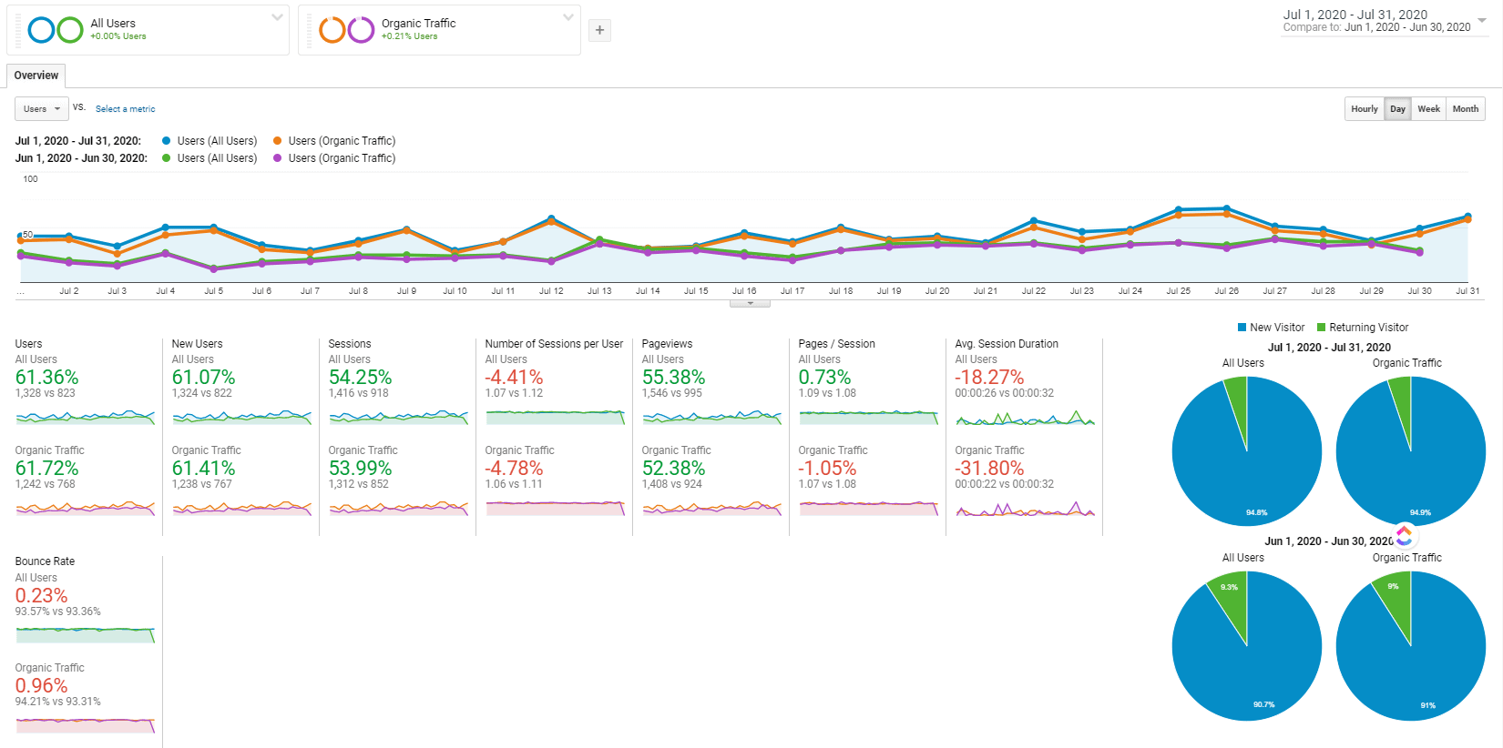Click the Jul 12 peak data point
Viewport: 1503px width, 748px height.
coord(551,218)
